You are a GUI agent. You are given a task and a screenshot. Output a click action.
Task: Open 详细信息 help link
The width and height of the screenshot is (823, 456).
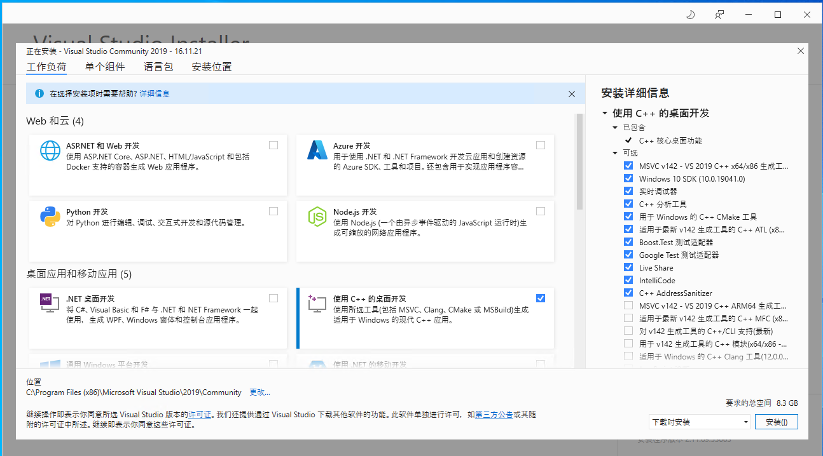[155, 94]
